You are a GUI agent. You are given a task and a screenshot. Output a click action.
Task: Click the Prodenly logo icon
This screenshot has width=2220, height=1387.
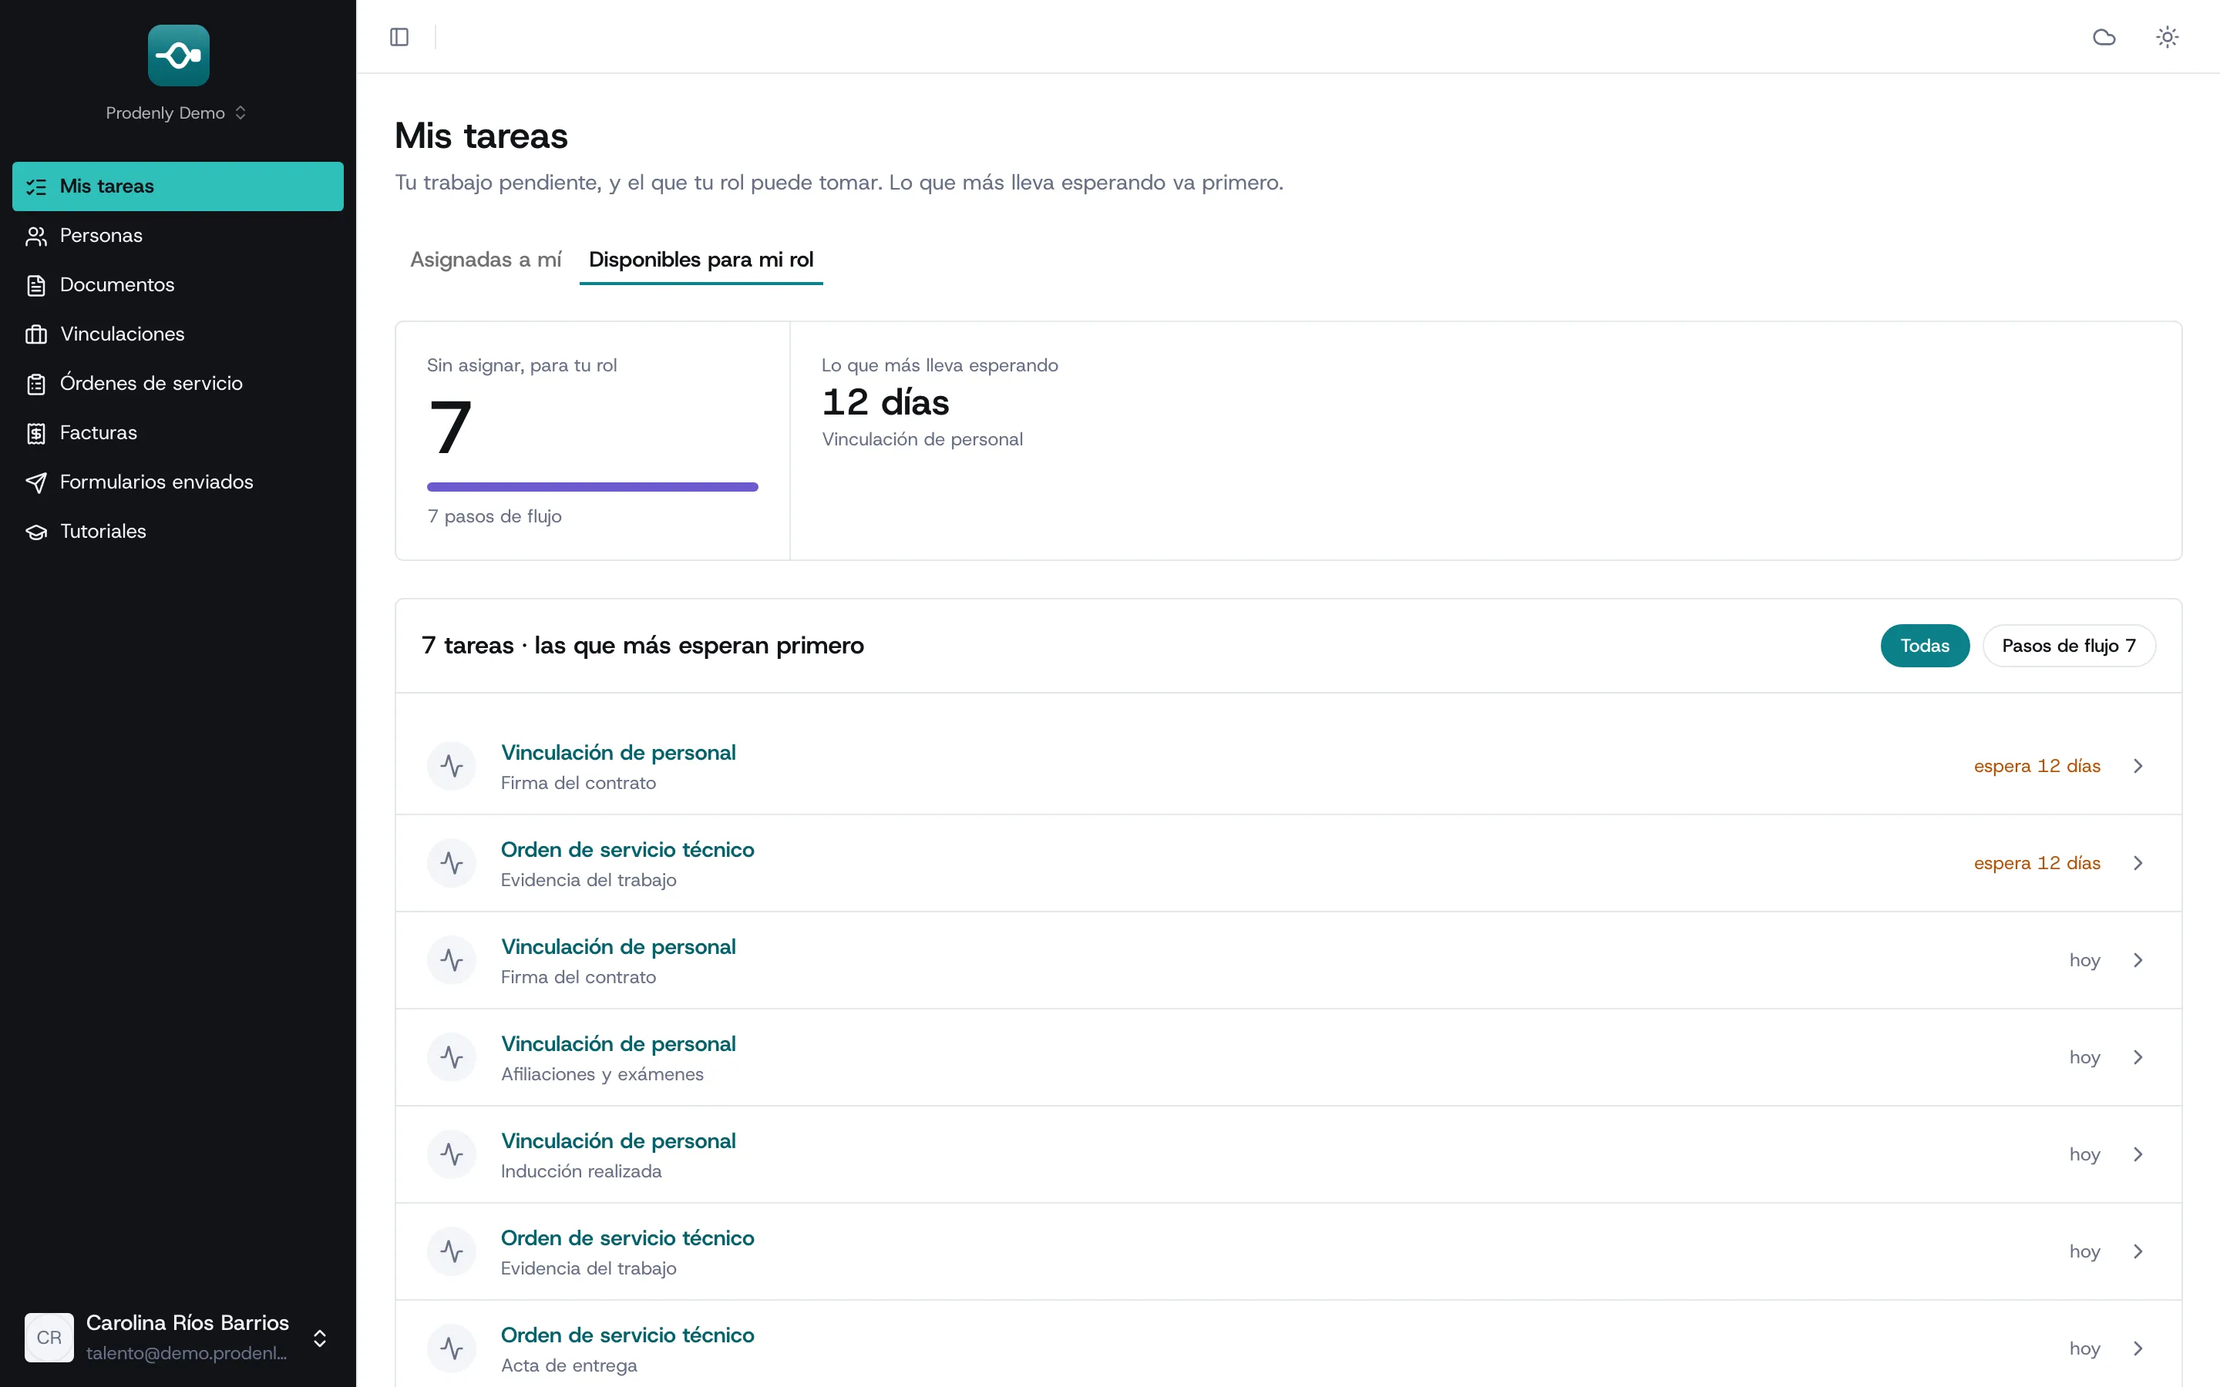(x=179, y=55)
